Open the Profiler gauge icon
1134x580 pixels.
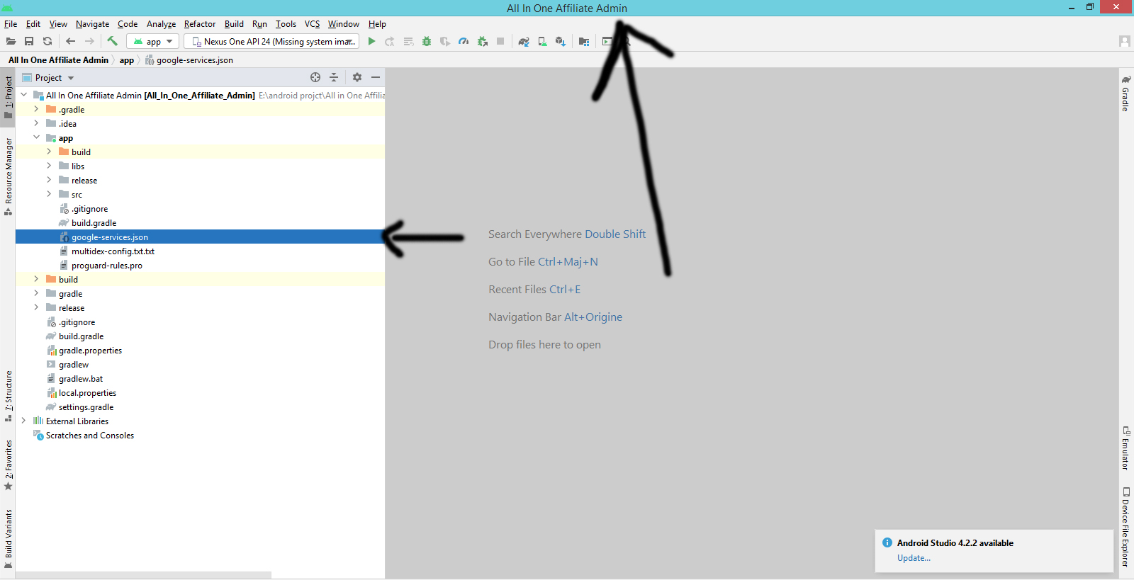[464, 42]
